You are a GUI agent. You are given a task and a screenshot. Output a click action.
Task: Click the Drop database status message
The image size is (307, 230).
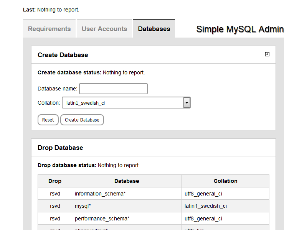click(89, 165)
